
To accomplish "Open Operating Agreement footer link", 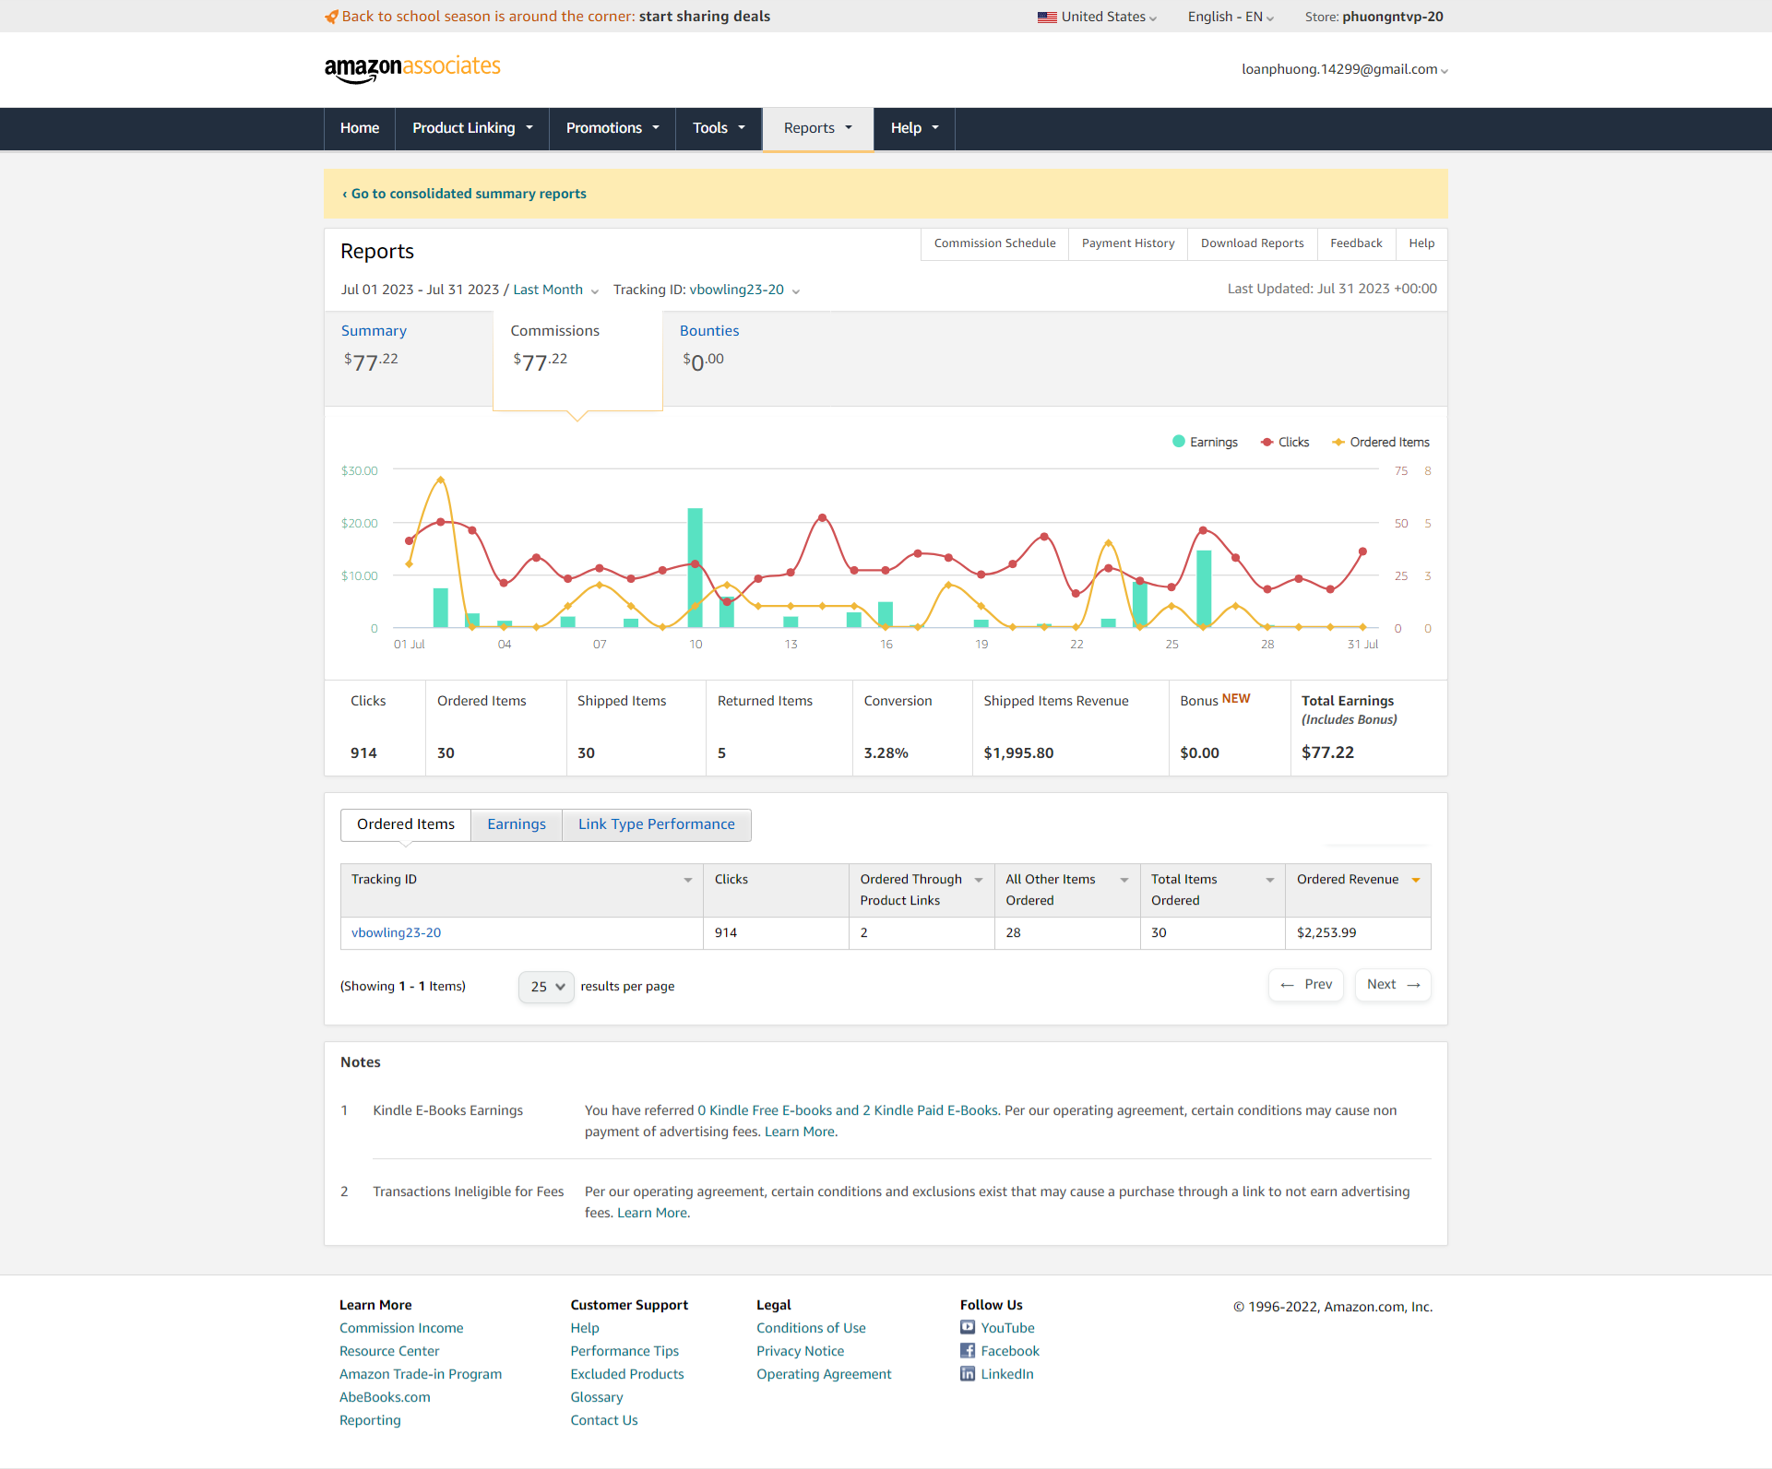I will (x=824, y=1374).
